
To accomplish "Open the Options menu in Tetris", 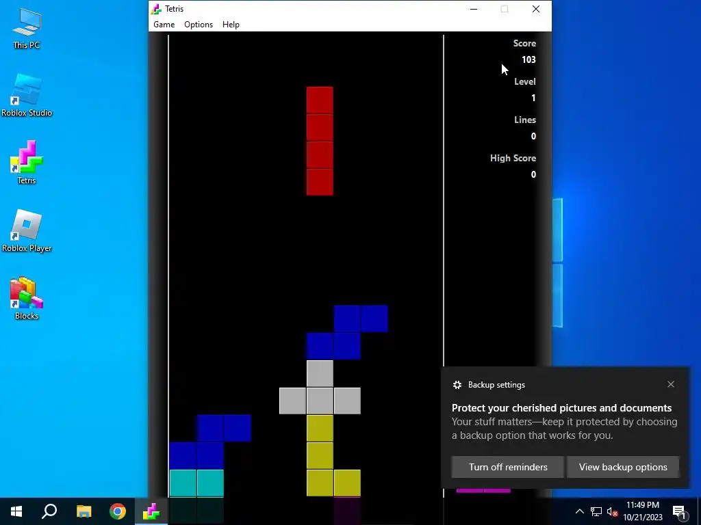I will point(198,25).
